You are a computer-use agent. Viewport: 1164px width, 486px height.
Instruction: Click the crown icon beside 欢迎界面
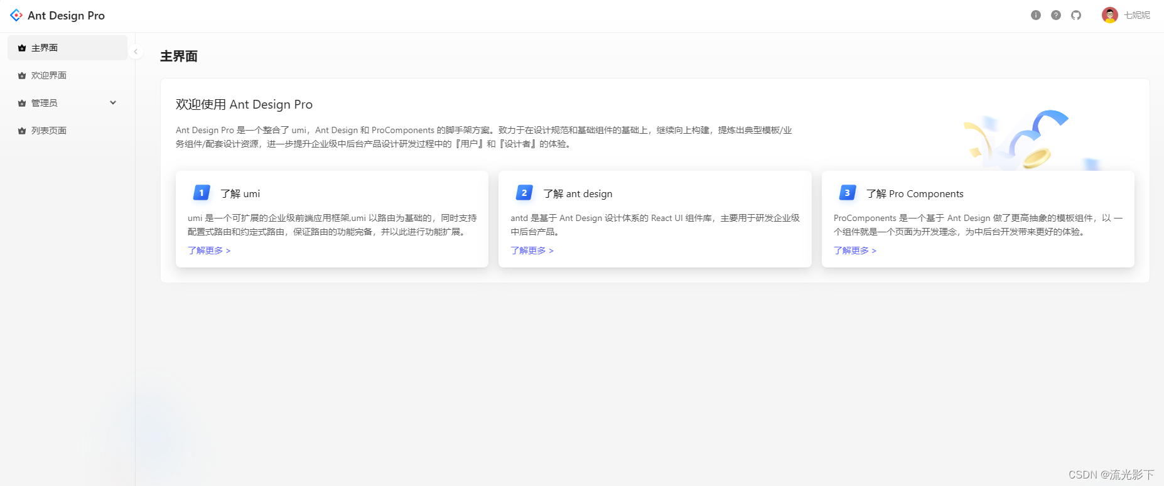click(22, 75)
